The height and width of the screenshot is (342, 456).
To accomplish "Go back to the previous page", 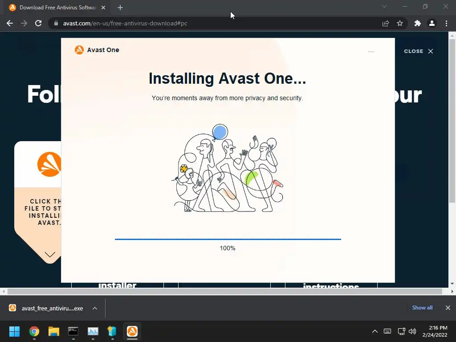I will click(10, 23).
